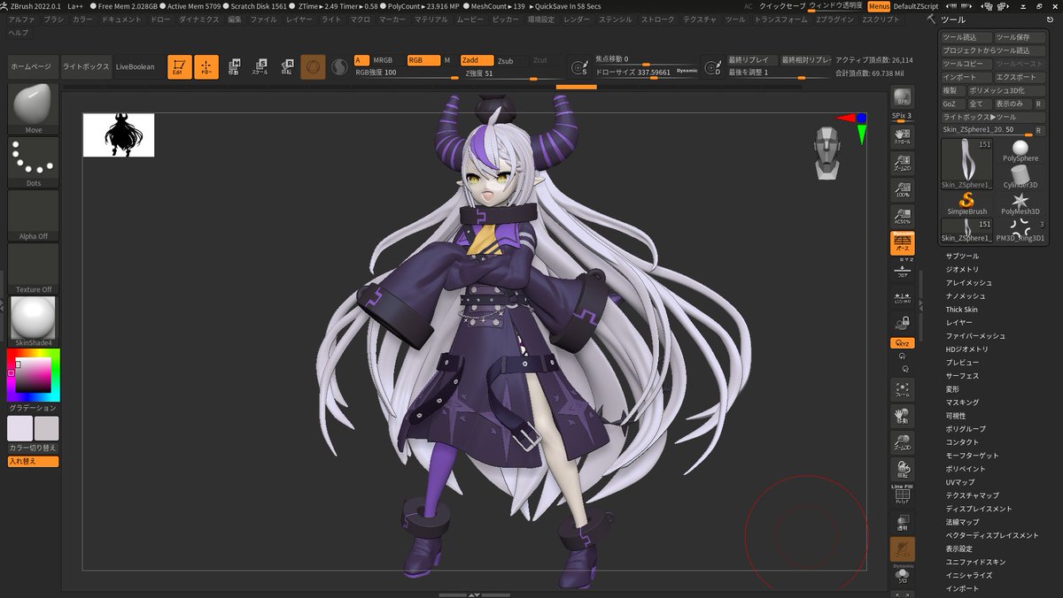
Task: Toggle the Gizmo 3D round icon
Action: tap(313, 66)
